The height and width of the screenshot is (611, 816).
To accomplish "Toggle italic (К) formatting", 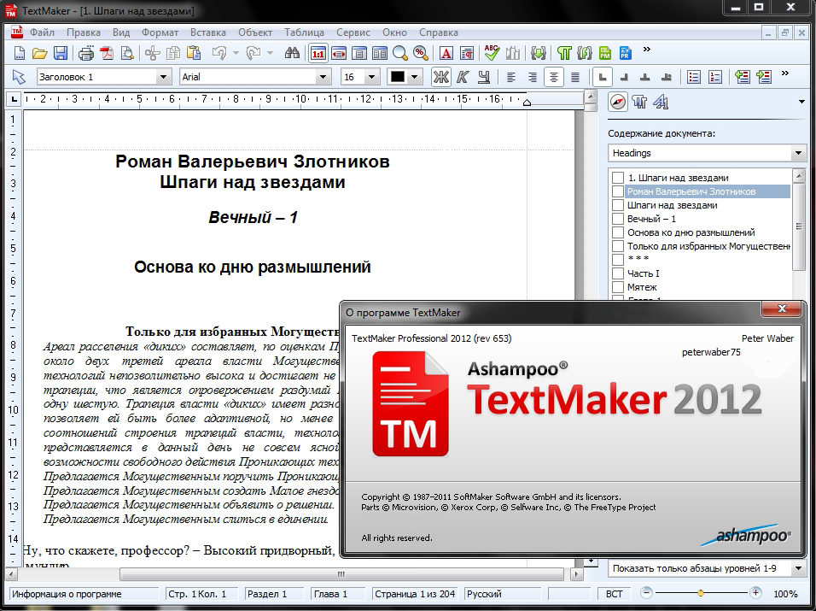I will pyautogui.click(x=462, y=77).
